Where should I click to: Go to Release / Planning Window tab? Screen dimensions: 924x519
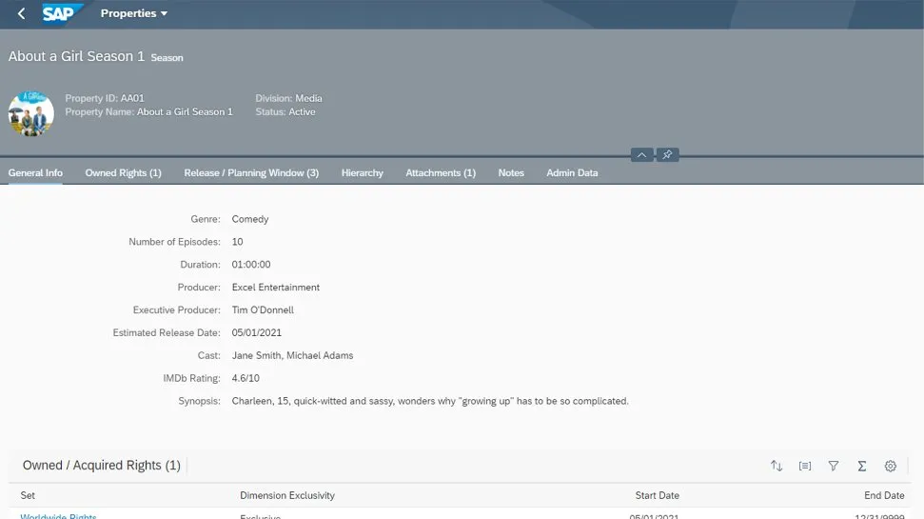pyautogui.click(x=251, y=173)
